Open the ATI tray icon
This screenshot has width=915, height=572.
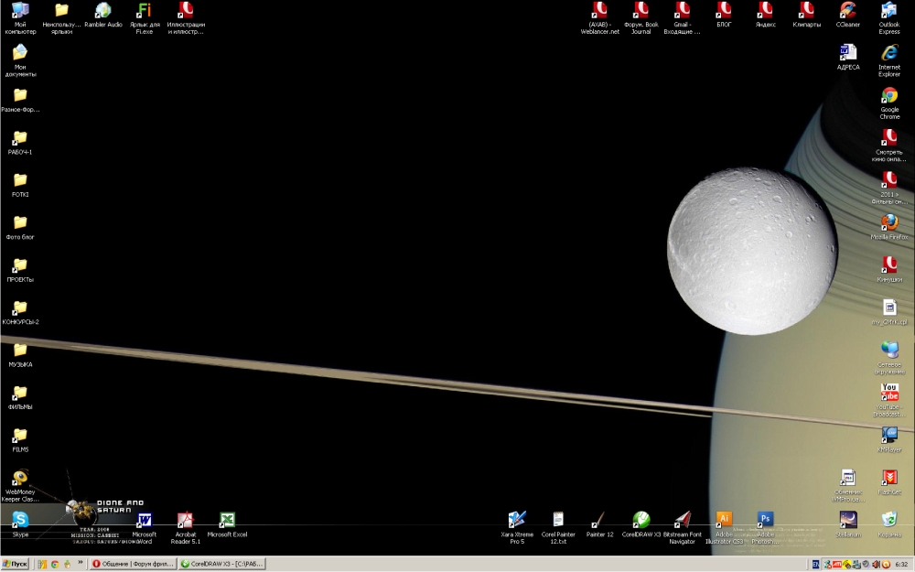coord(837,564)
